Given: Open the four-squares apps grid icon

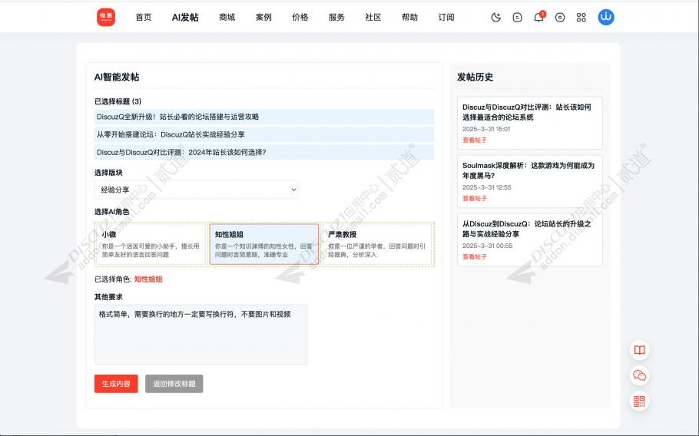Looking at the screenshot, I should [581, 18].
